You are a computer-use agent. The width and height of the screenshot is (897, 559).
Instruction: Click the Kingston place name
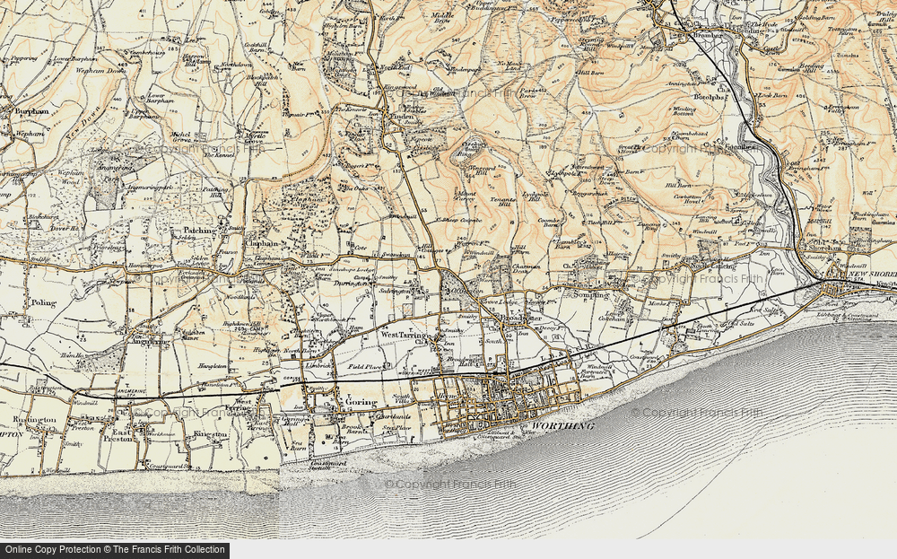tap(211, 435)
